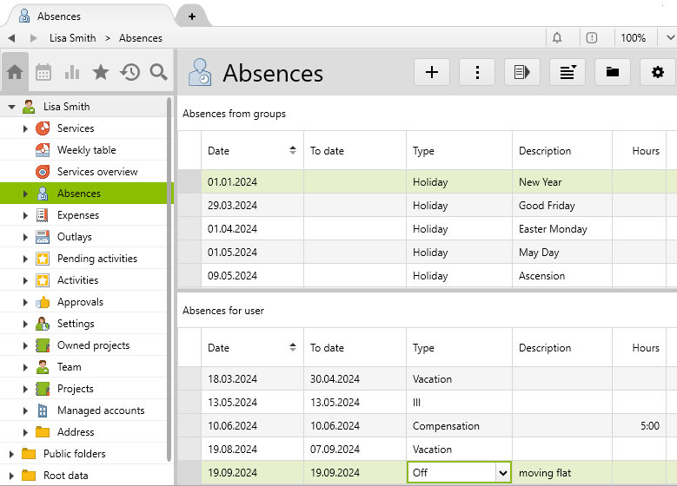Open the favorites star icon in sidebar
The height and width of the screenshot is (486, 677).
(101, 72)
